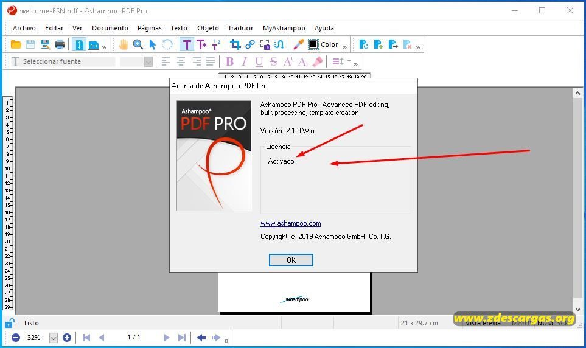Click the Print icon
The image size is (586, 348).
(x=60, y=44)
